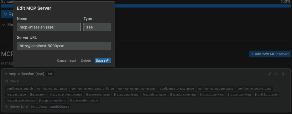
Task: Click the mcp-atlassian (sse) server card title
Action: (x=26, y=74)
